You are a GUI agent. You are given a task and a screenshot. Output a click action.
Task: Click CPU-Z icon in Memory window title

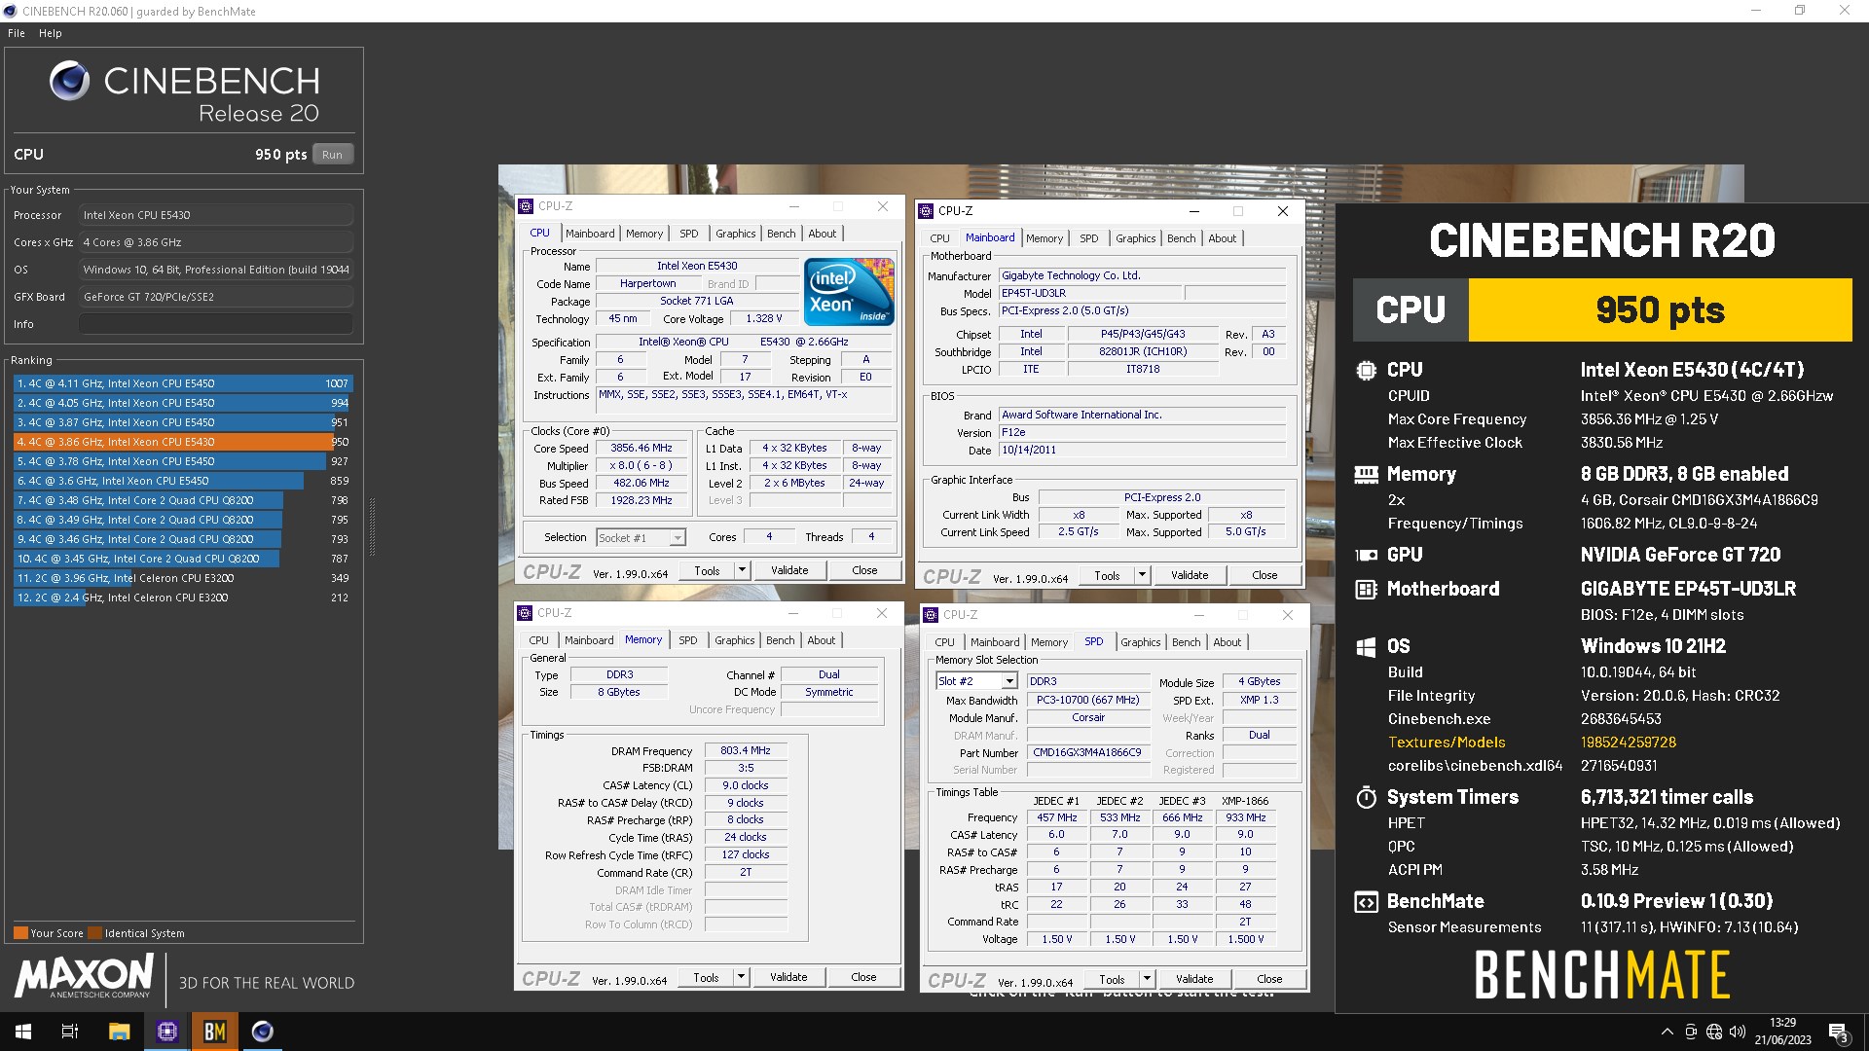tap(526, 613)
